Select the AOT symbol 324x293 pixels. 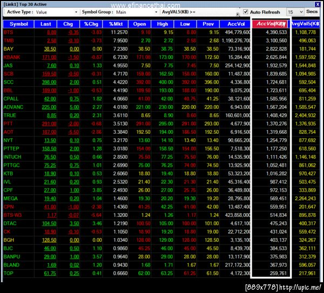pyautogui.click(x=9, y=132)
